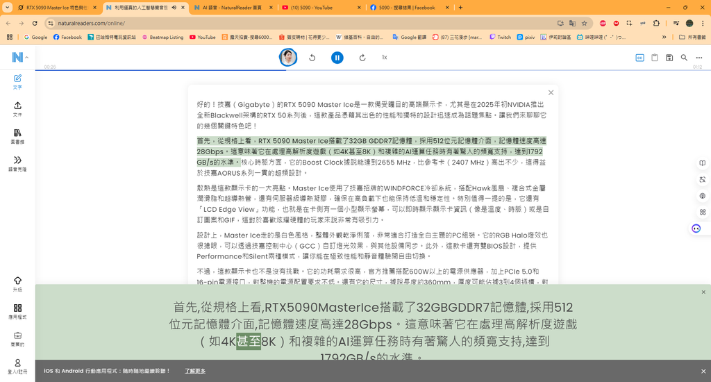This screenshot has height=382, width=711.
Task: Open the Chrome profile avatar
Action: [689, 23]
